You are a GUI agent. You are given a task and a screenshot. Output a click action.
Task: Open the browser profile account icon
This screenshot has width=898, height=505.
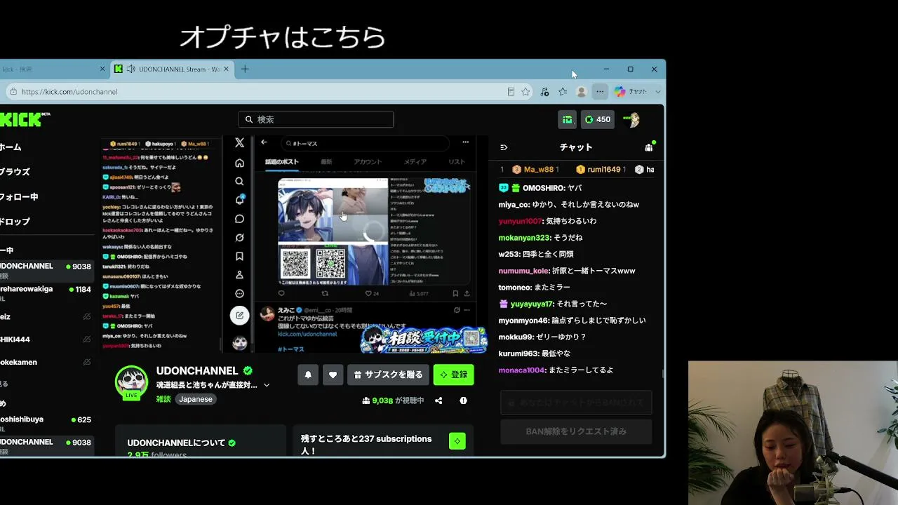click(x=581, y=92)
